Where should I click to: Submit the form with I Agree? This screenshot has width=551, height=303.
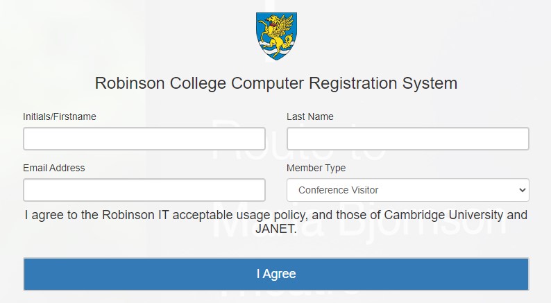point(276,274)
